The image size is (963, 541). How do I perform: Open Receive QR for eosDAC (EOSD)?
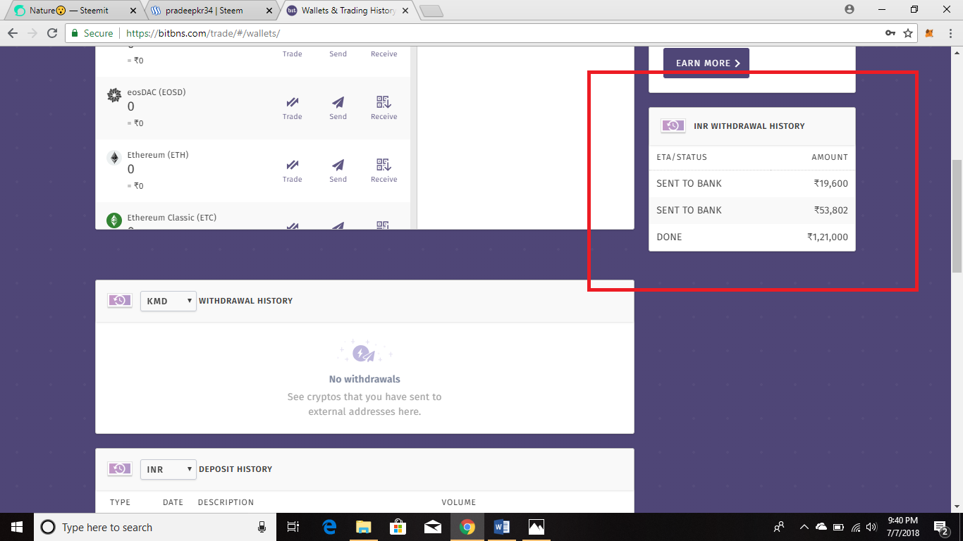(x=384, y=108)
